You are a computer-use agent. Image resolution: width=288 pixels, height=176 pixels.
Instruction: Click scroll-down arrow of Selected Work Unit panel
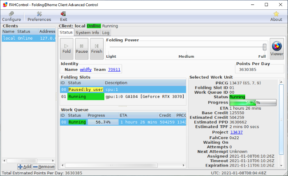281,165
